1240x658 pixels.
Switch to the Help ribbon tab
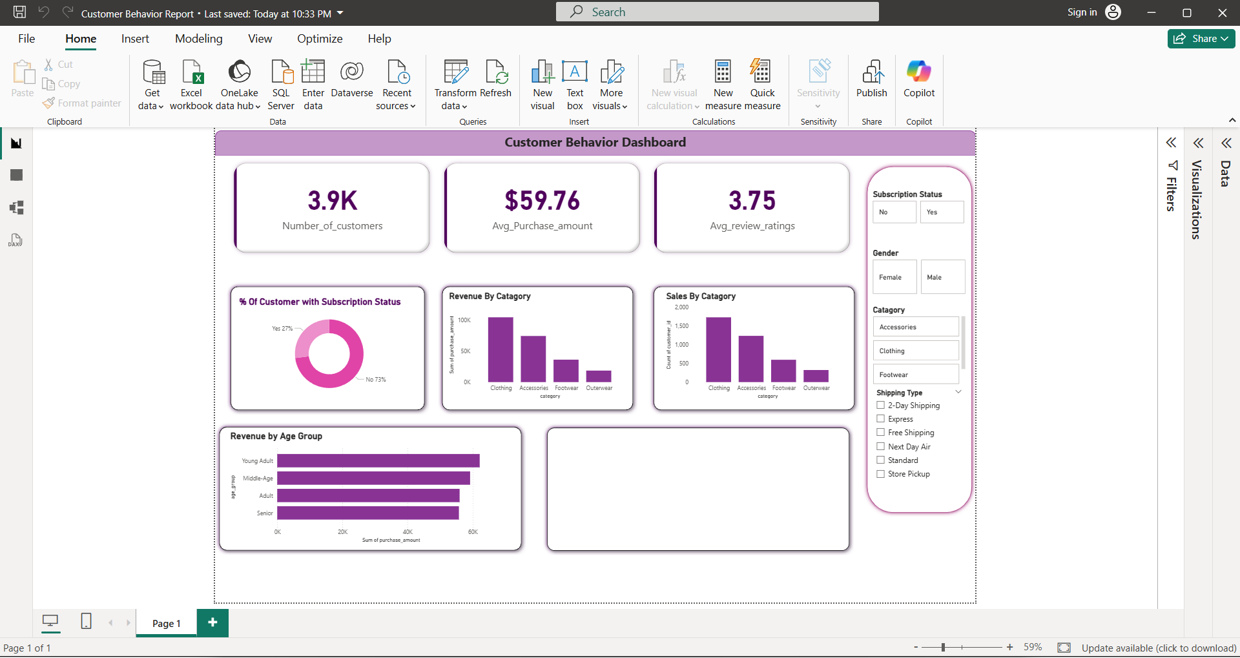coord(380,39)
